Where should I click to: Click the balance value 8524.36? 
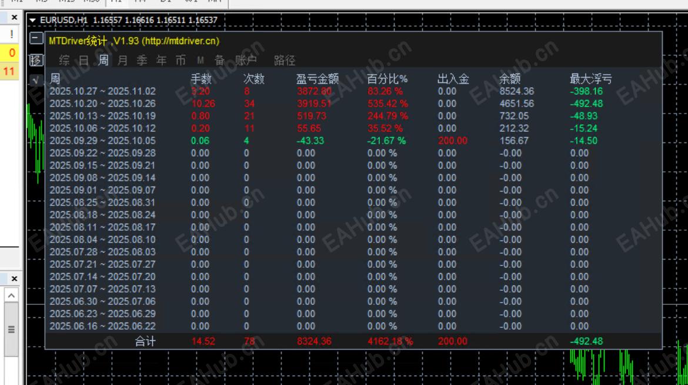(x=517, y=91)
